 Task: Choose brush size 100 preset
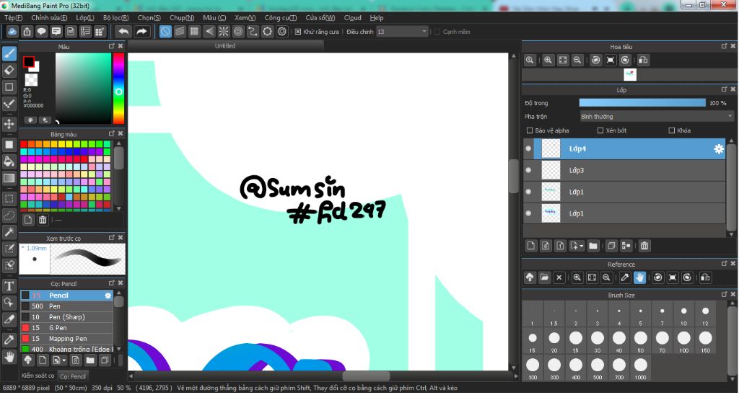click(x=684, y=340)
